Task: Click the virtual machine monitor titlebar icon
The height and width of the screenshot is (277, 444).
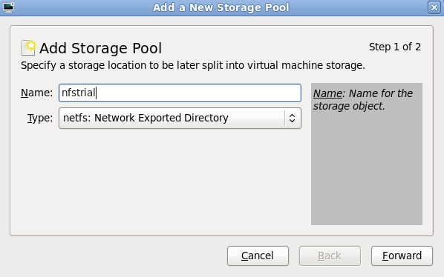Action: [8, 7]
